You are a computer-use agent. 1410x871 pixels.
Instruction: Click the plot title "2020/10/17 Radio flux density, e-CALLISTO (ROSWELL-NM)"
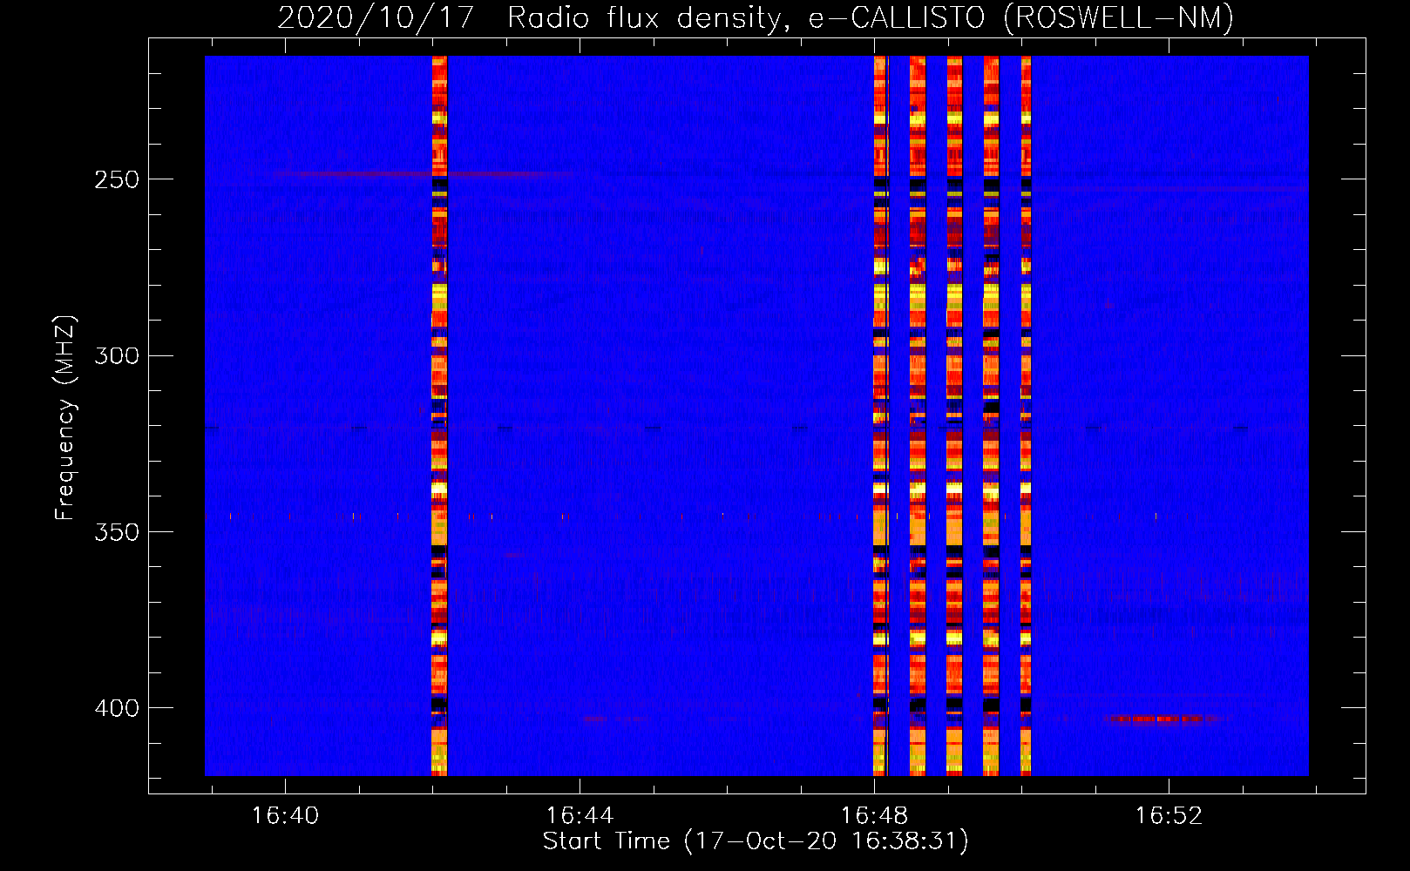[x=756, y=17]
